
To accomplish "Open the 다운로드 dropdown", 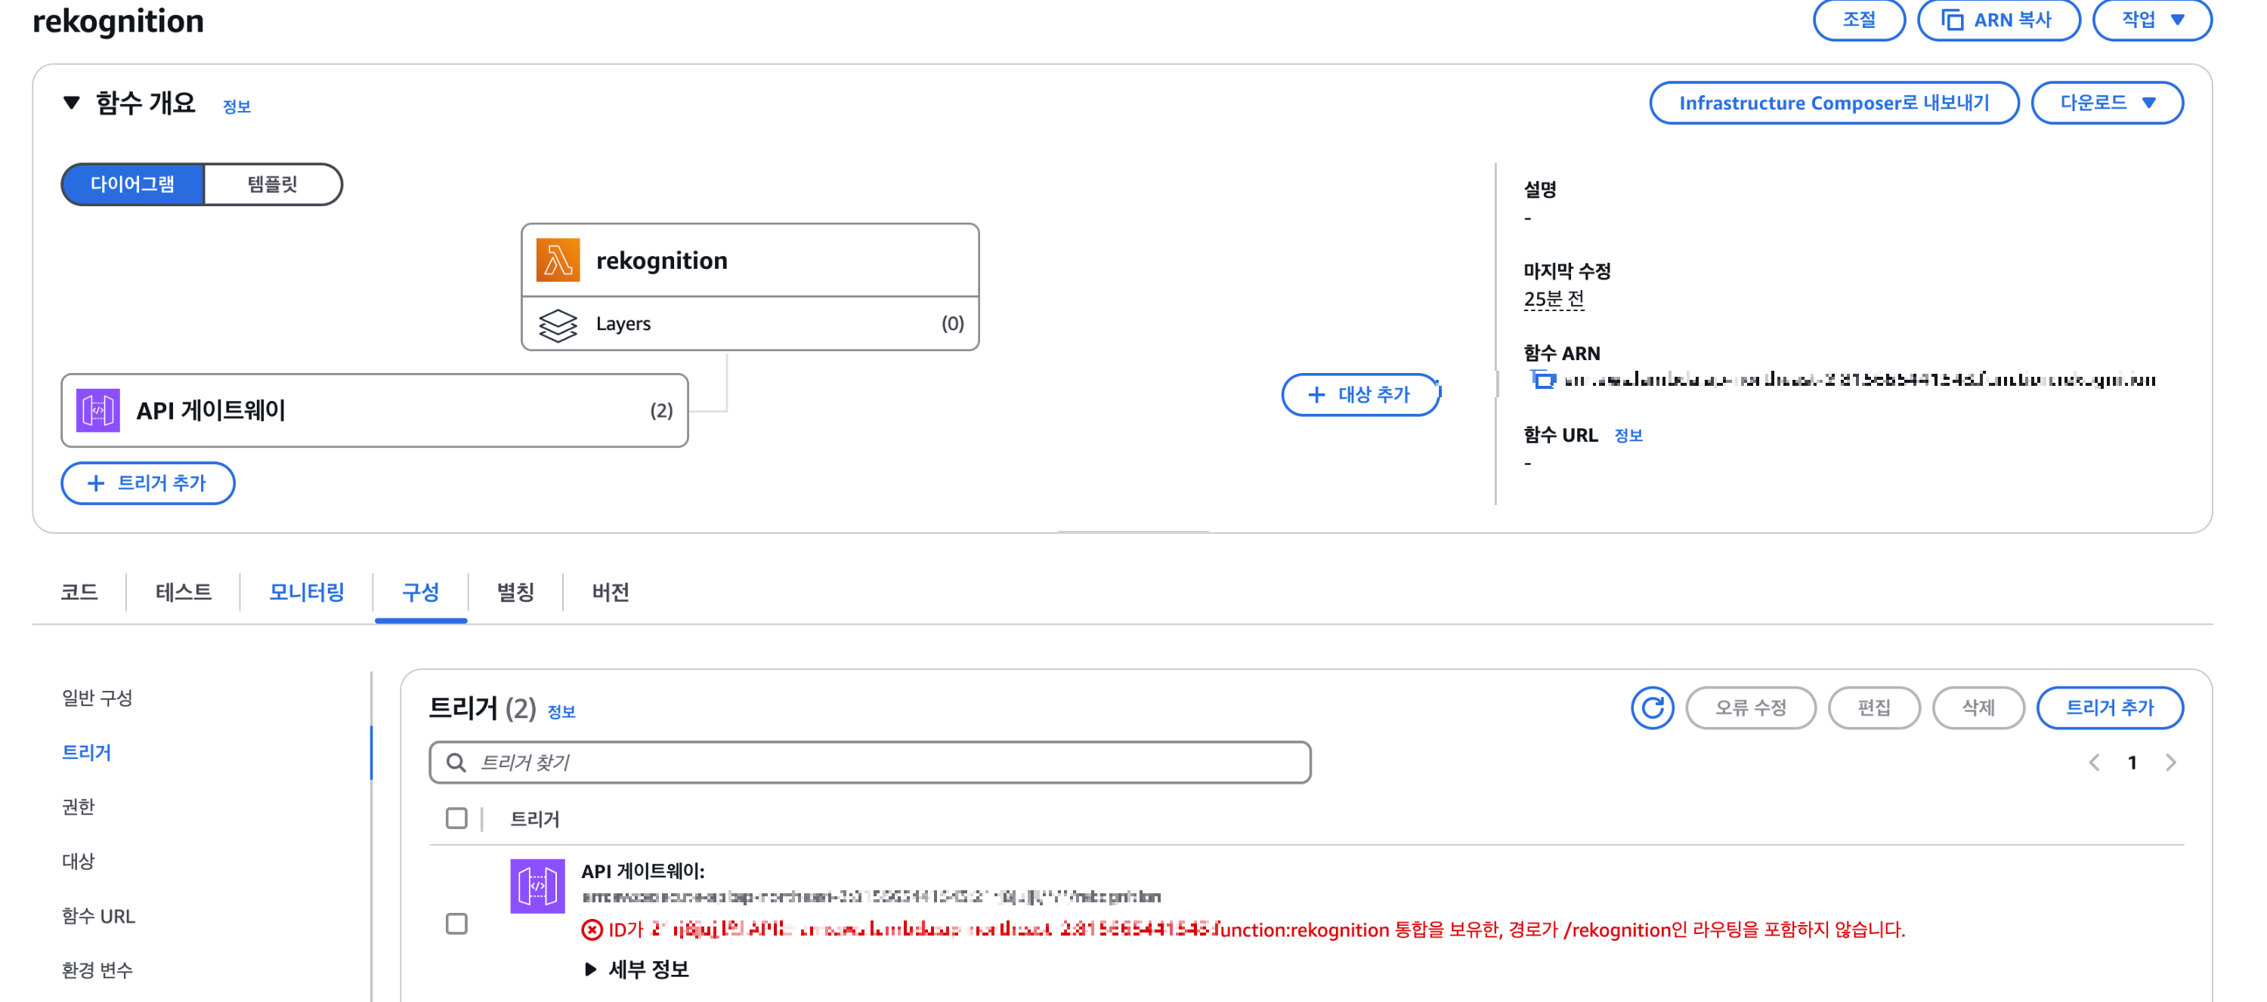I will pyautogui.click(x=2107, y=103).
